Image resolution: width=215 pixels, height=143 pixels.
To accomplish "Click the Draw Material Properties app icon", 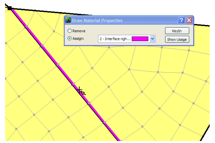I will click(68, 20).
